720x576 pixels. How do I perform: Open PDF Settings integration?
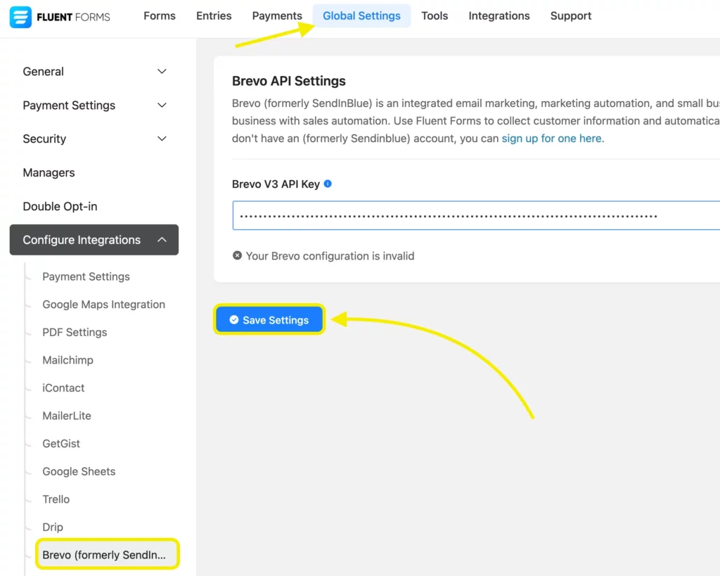[x=75, y=332]
